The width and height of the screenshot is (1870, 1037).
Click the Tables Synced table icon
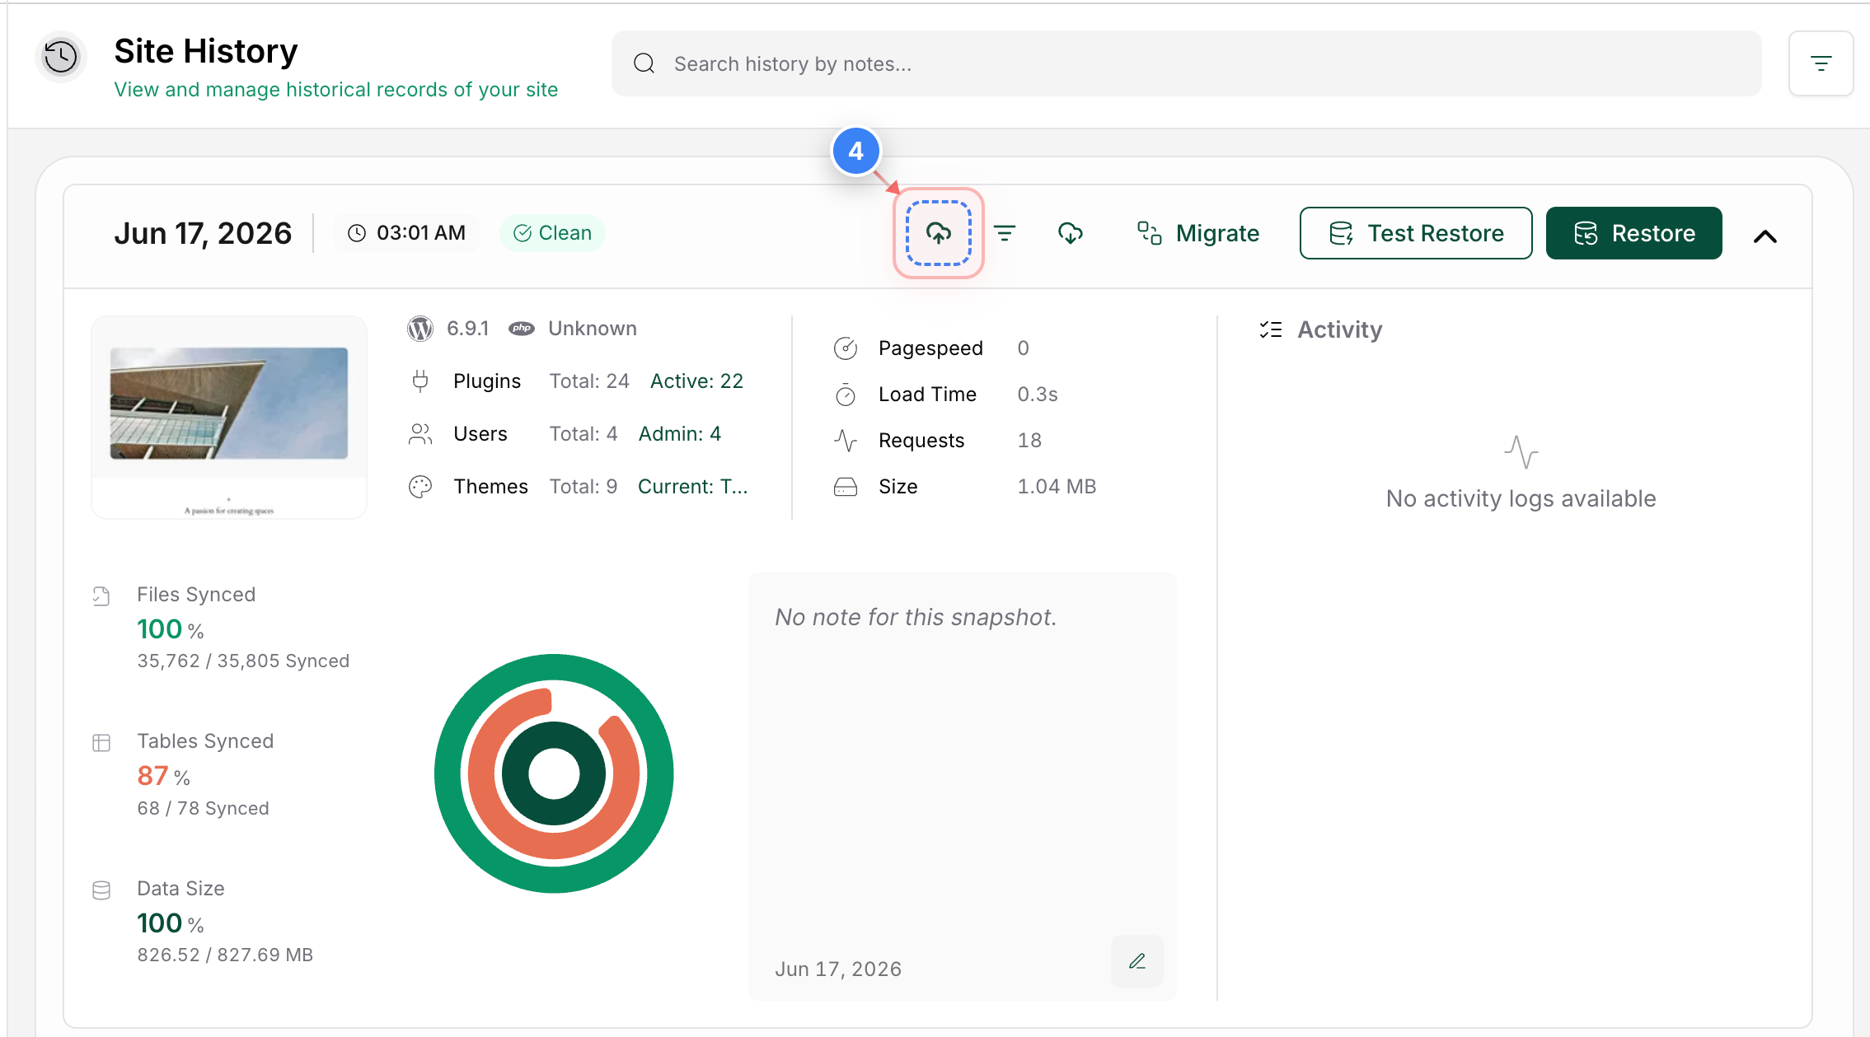pos(101,742)
